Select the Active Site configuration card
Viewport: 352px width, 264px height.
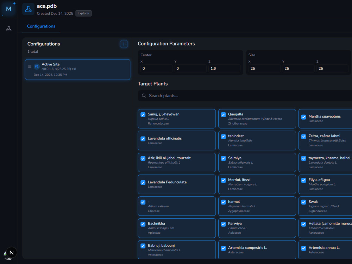click(77, 70)
